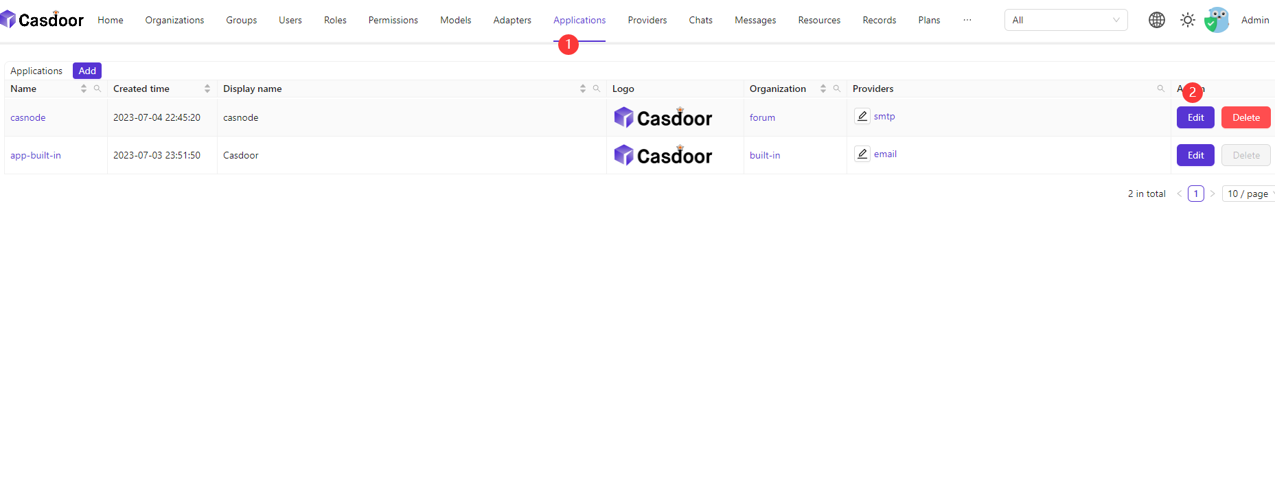Open the Admin avatar menu

tap(1217, 20)
